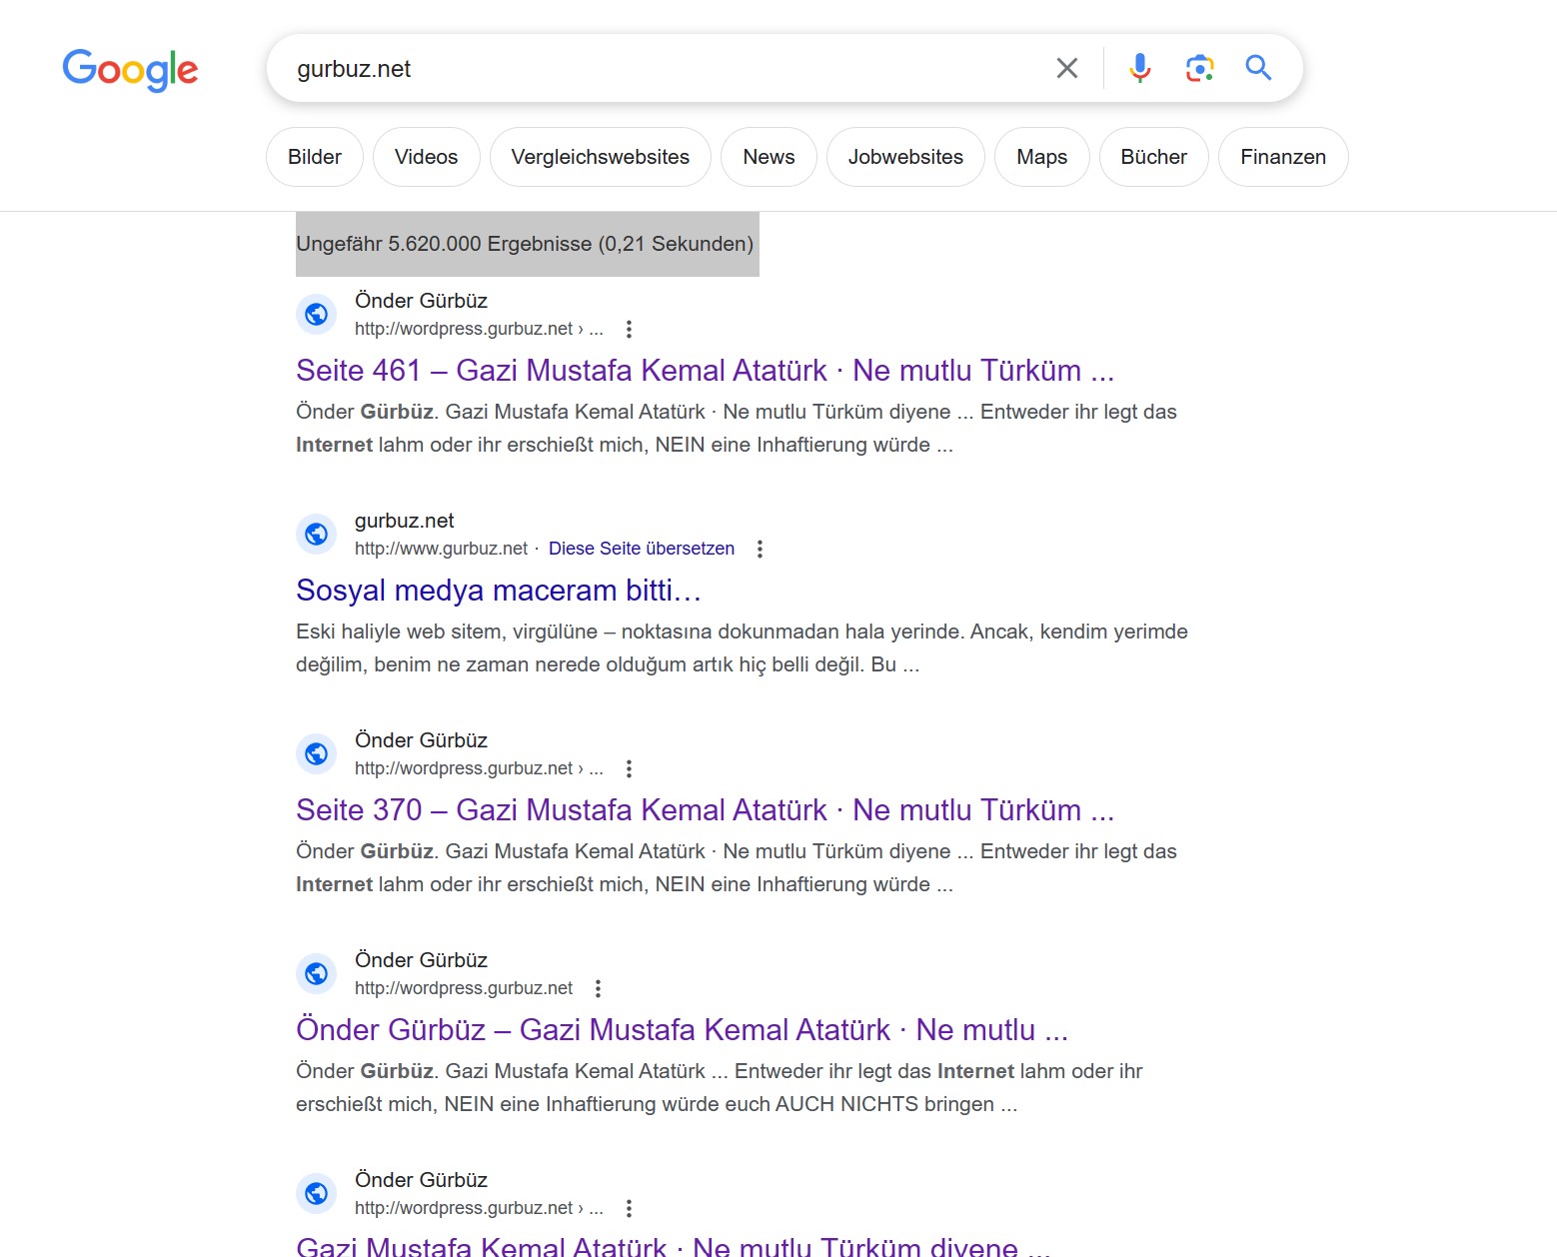The width and height of the screenshot is (1557, 1257).
Task: Open 'Seite 461 – Gazi Mustafa Kemal Atatürk' result
Action: pyautogui.click(x=705, y=371)
